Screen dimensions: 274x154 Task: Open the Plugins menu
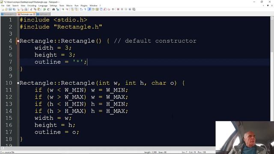point(84,6)
